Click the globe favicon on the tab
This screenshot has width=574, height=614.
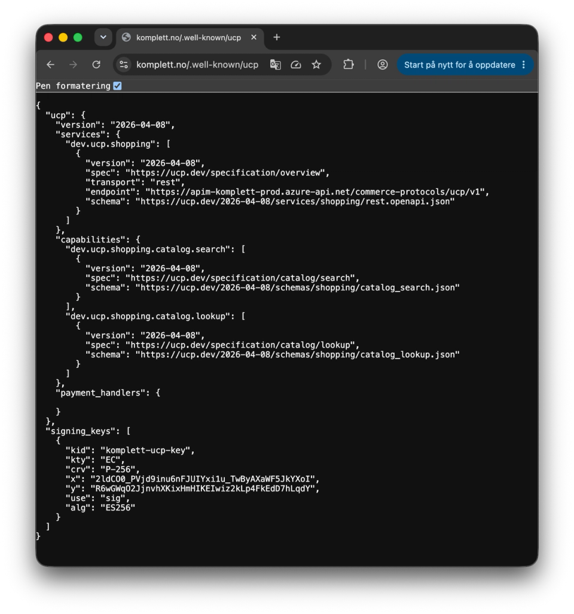pyautogui.click(x=126, y=37)
